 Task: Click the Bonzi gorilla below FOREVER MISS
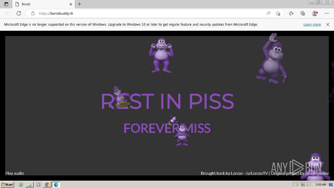point(182,134)
